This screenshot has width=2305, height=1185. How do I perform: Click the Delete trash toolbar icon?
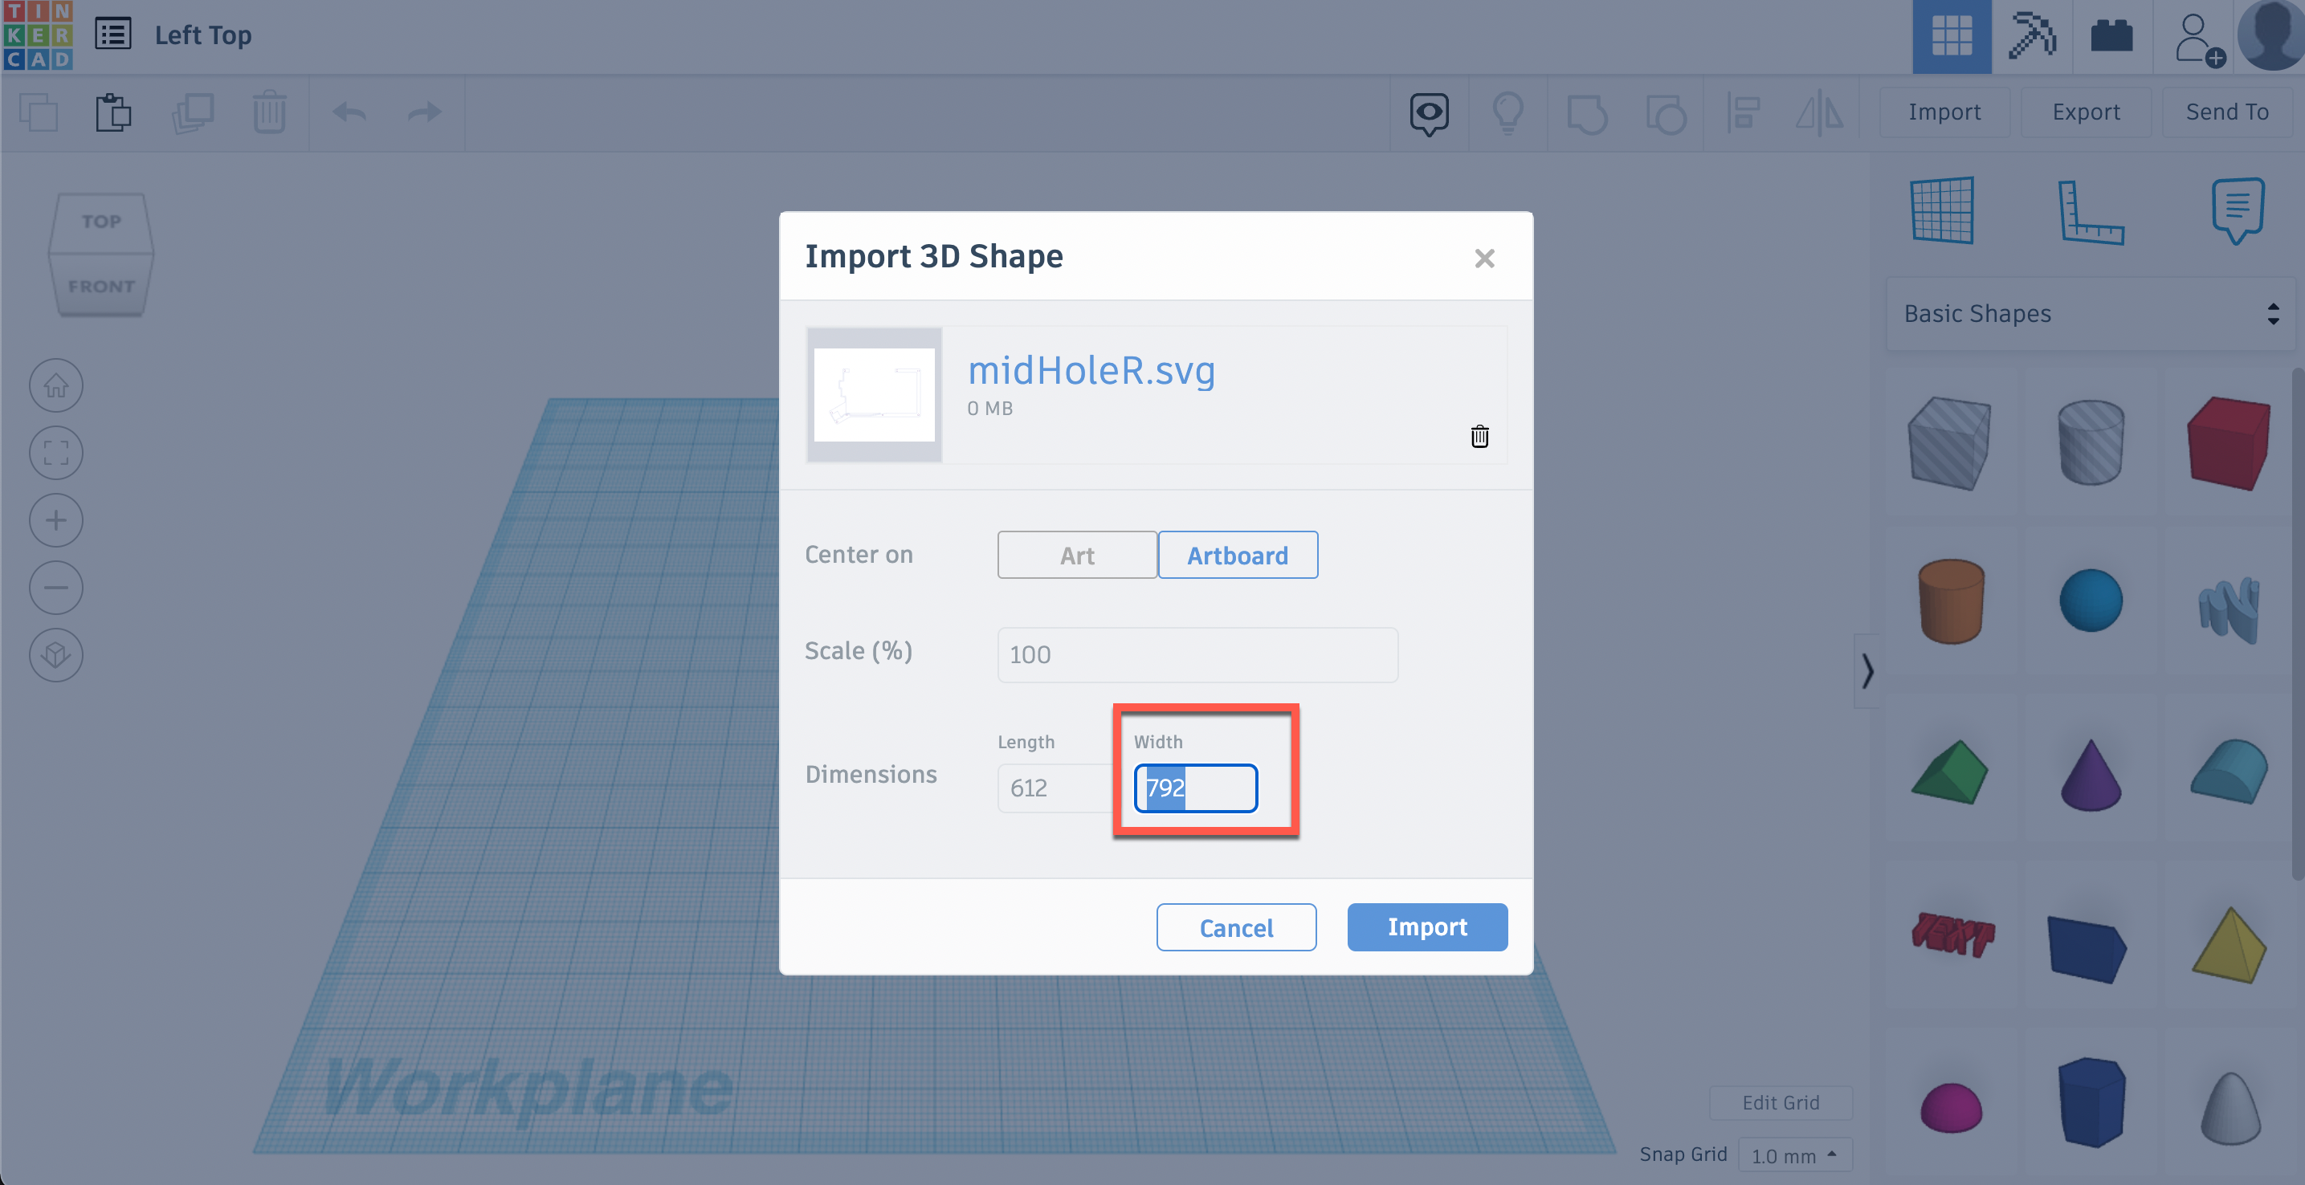point(268,112)
